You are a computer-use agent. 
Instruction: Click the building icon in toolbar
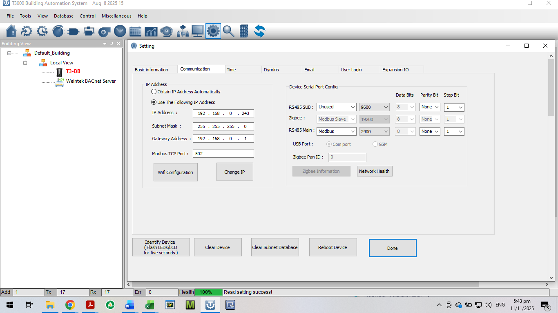click(244, 31)
